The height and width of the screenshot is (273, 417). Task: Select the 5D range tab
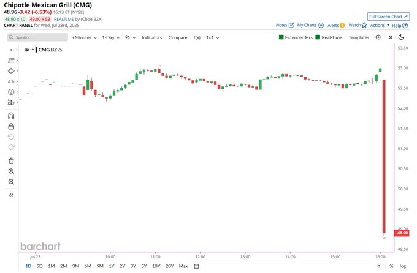pos(40,266)
